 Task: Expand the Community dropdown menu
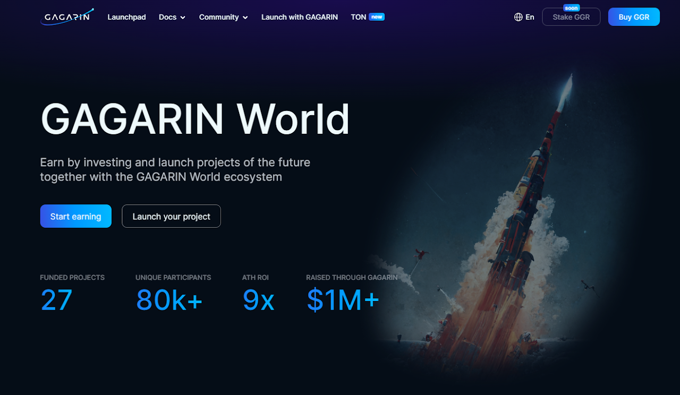click(224, 17)
